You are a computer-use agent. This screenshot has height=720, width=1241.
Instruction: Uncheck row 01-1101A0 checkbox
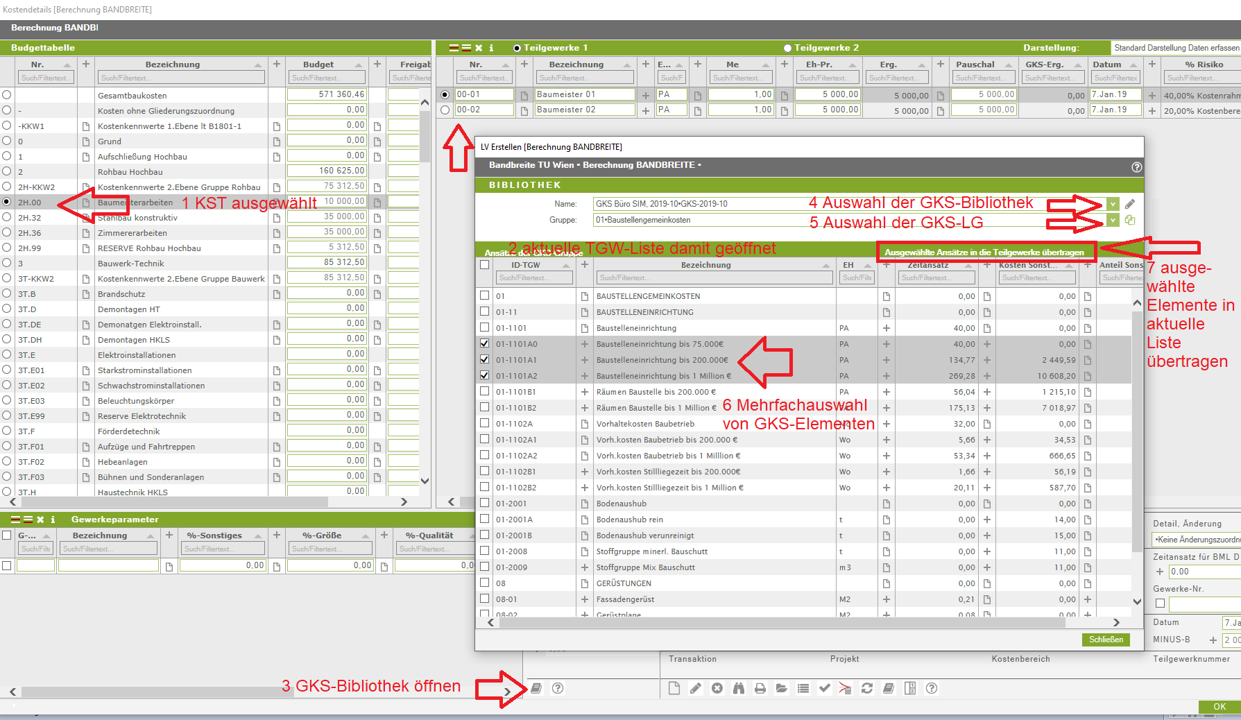click(x=485, y=343)
